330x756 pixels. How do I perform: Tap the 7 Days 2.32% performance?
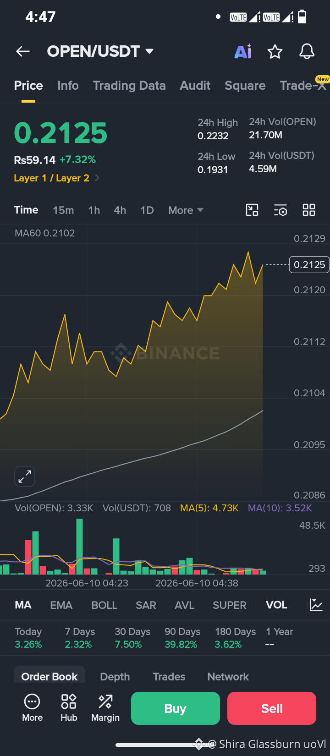(80, 638)
